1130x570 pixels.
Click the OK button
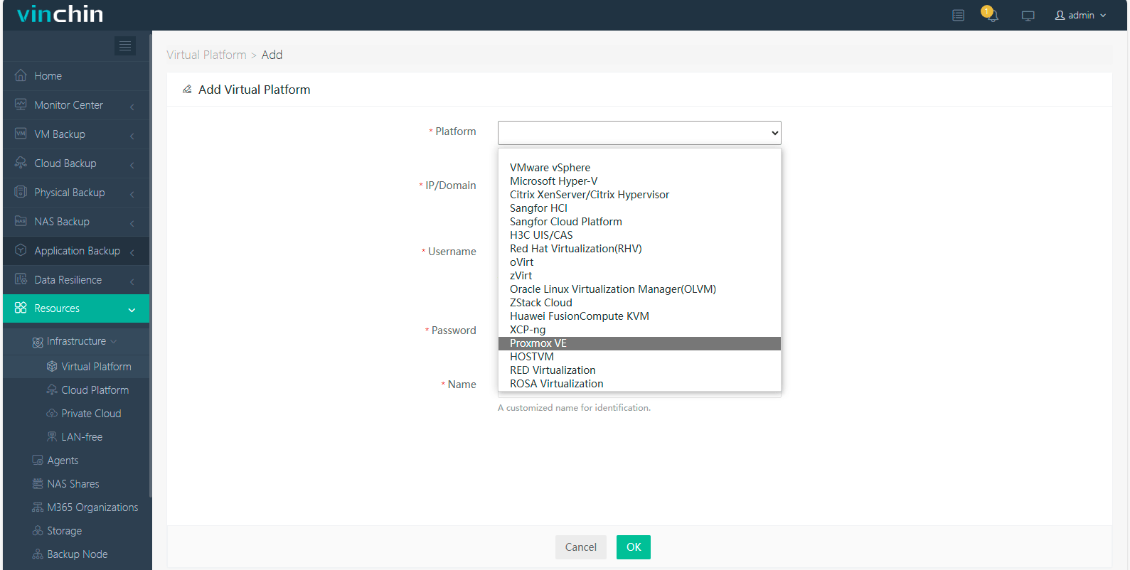[634, 547]
